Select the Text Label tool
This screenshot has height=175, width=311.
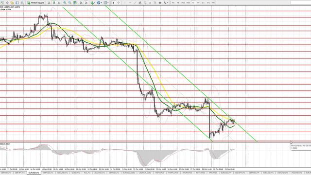[155, 3]
